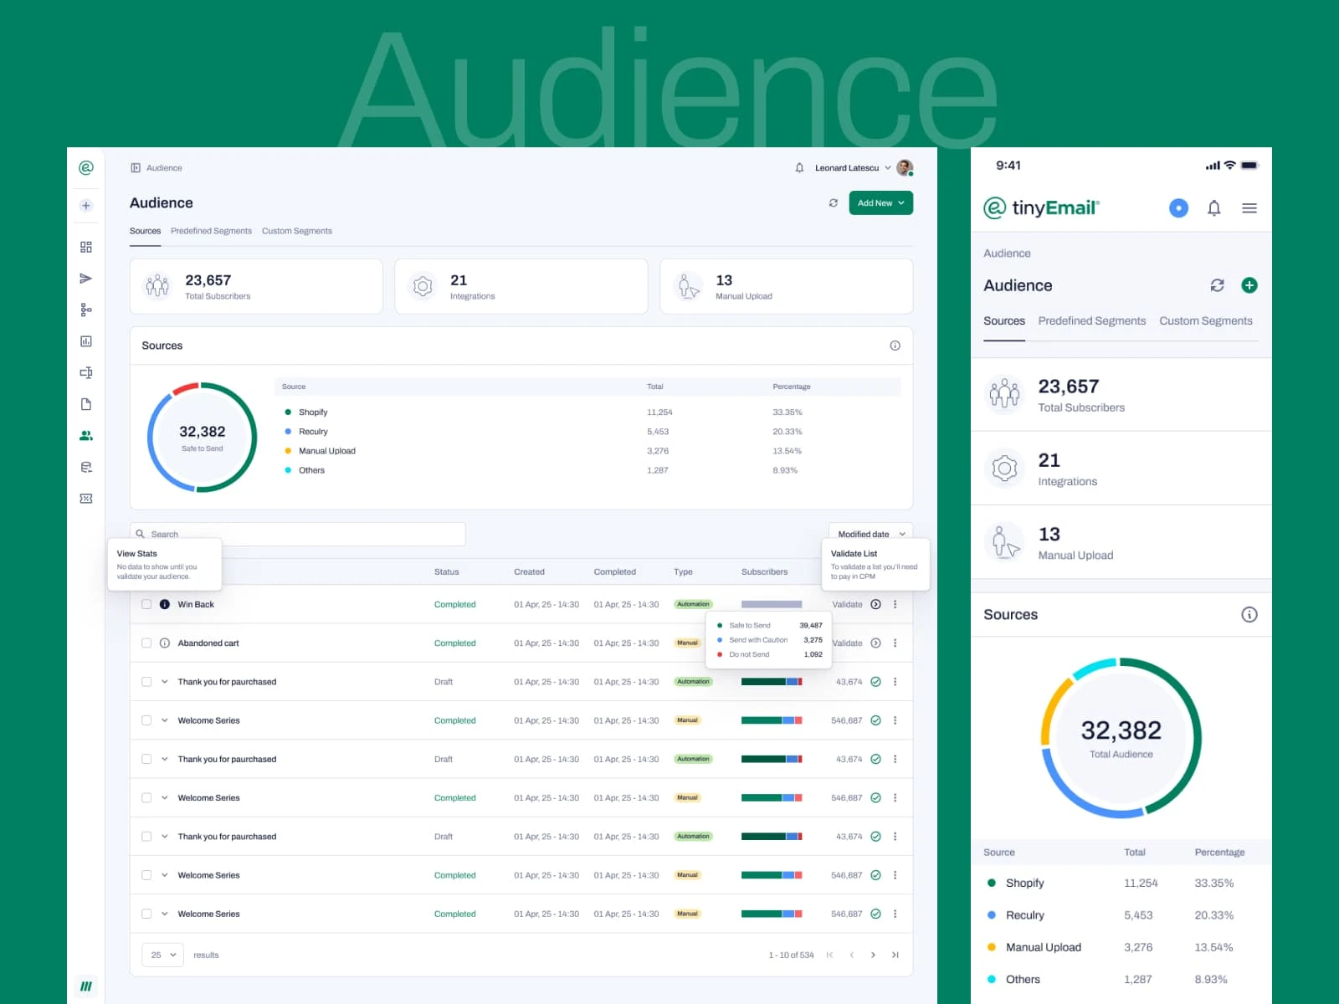Viewport: 1339px width, 1004px height.
Task: Open the analytics chart icon in sidebar
Action: [x=85, y=341]
